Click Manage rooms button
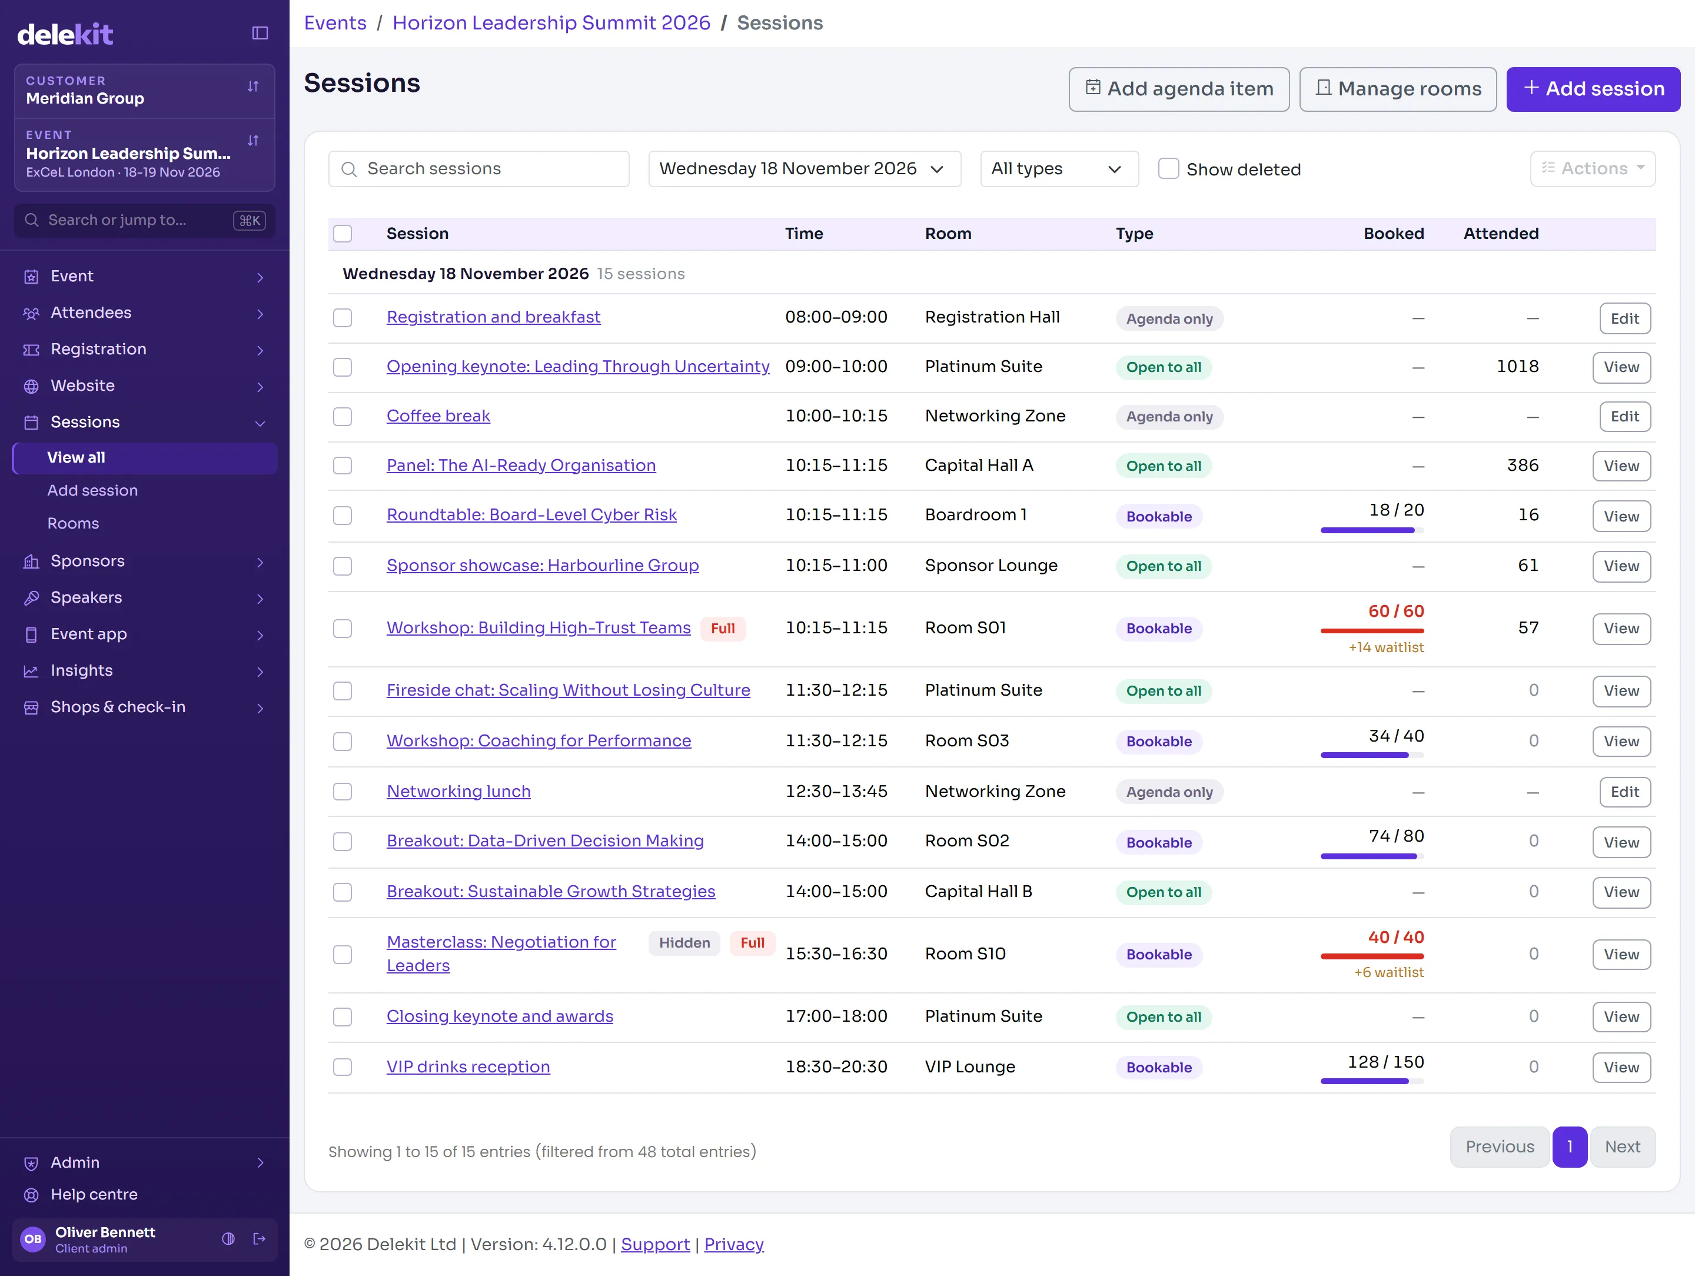 1398,89
